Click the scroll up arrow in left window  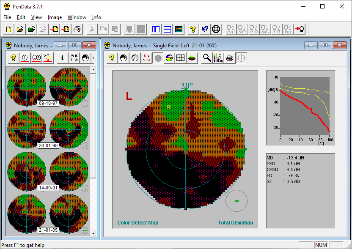pos(93,70)
